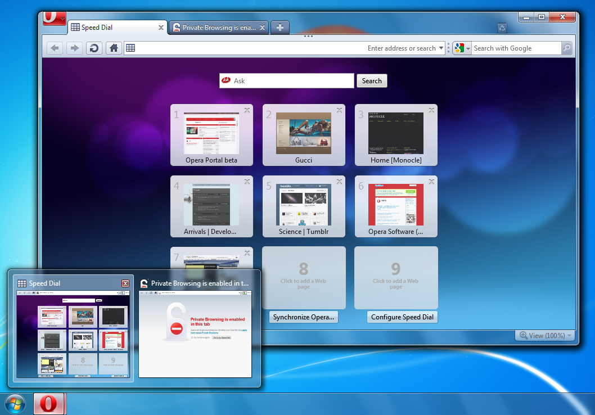
Task: Click the search magnifier icon
Action: [x=567, y=48]
